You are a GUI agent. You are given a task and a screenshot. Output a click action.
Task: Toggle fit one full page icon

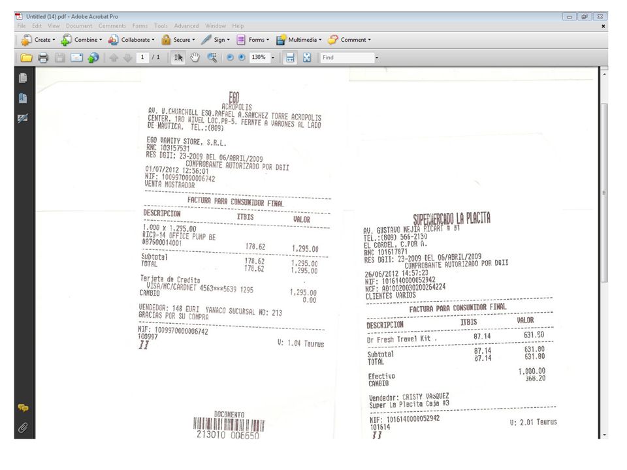pyautogui.click(x=307, y=58)
